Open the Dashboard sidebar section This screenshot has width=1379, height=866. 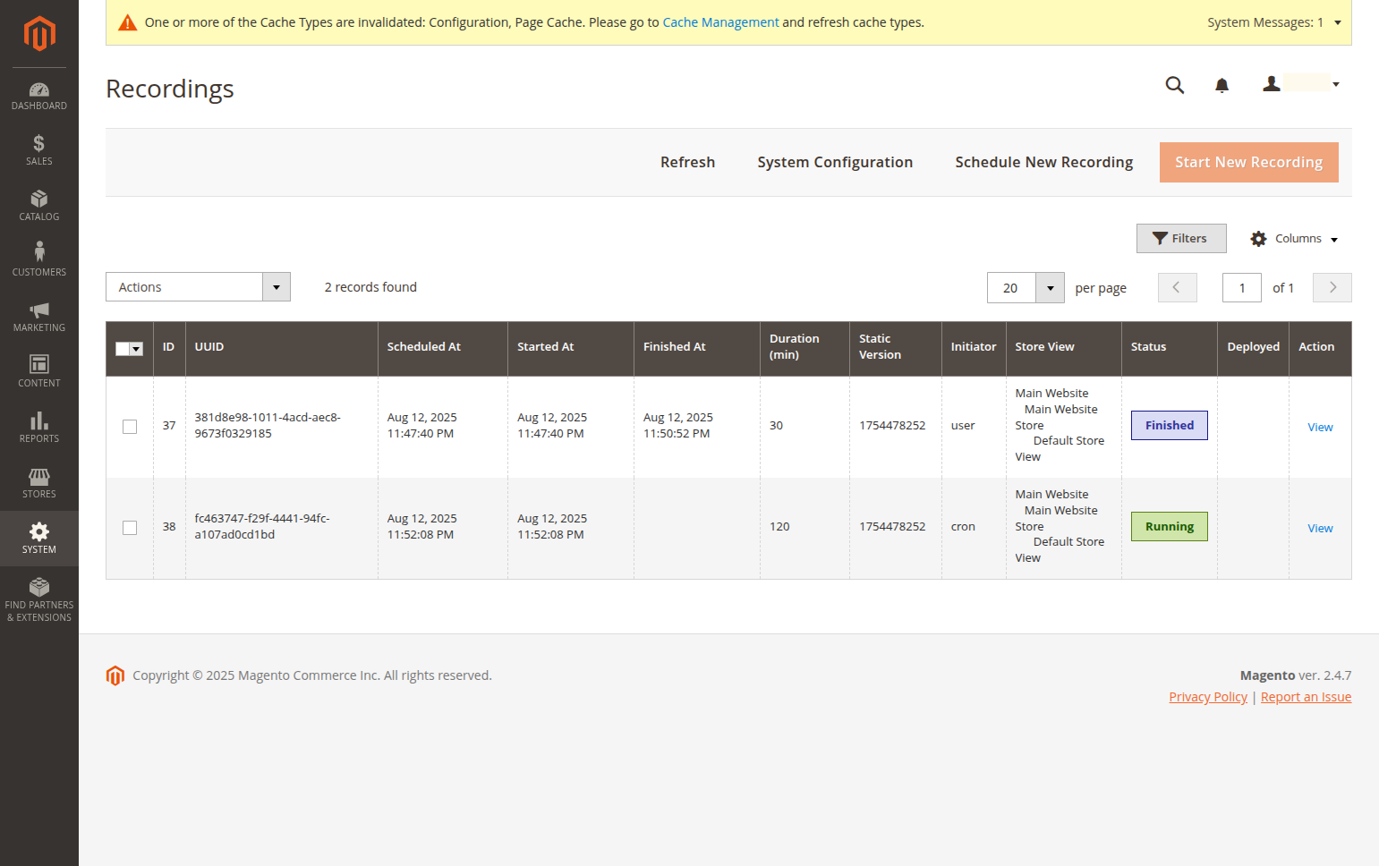[39, 96]
